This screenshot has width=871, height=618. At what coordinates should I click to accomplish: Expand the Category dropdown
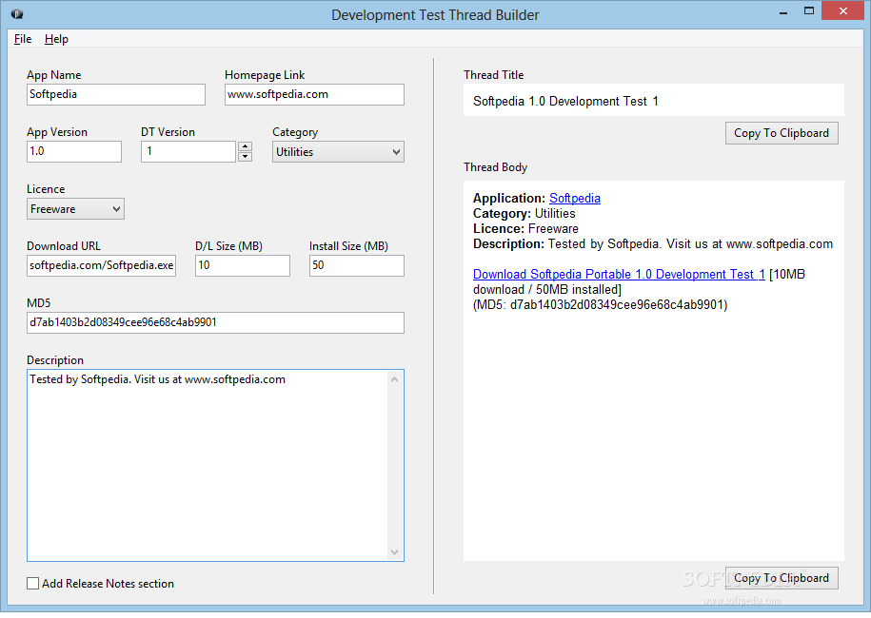(338, 152)
